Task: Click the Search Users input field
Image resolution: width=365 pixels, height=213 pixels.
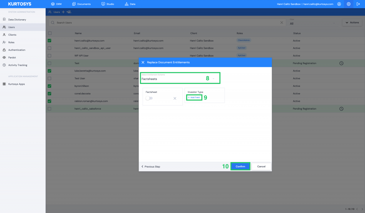Action: [x=164, y=23]
